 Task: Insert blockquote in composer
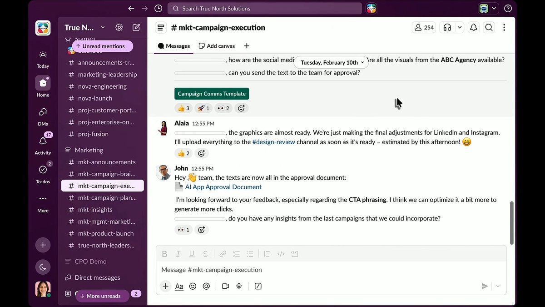pyautogui.click(x=267, y=254)
